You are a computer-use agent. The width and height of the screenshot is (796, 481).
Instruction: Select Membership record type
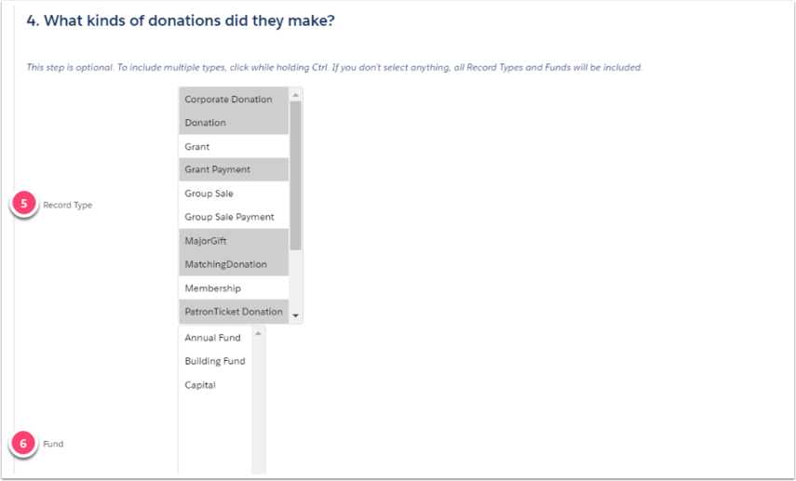[x=234, y=288]
